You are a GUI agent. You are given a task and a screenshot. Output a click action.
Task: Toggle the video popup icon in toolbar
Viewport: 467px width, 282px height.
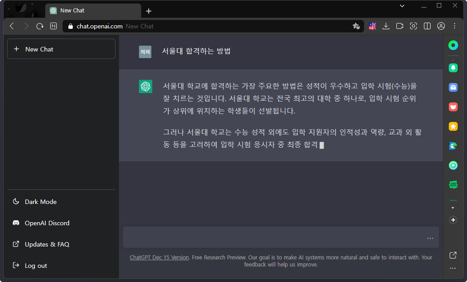point(400,26)
